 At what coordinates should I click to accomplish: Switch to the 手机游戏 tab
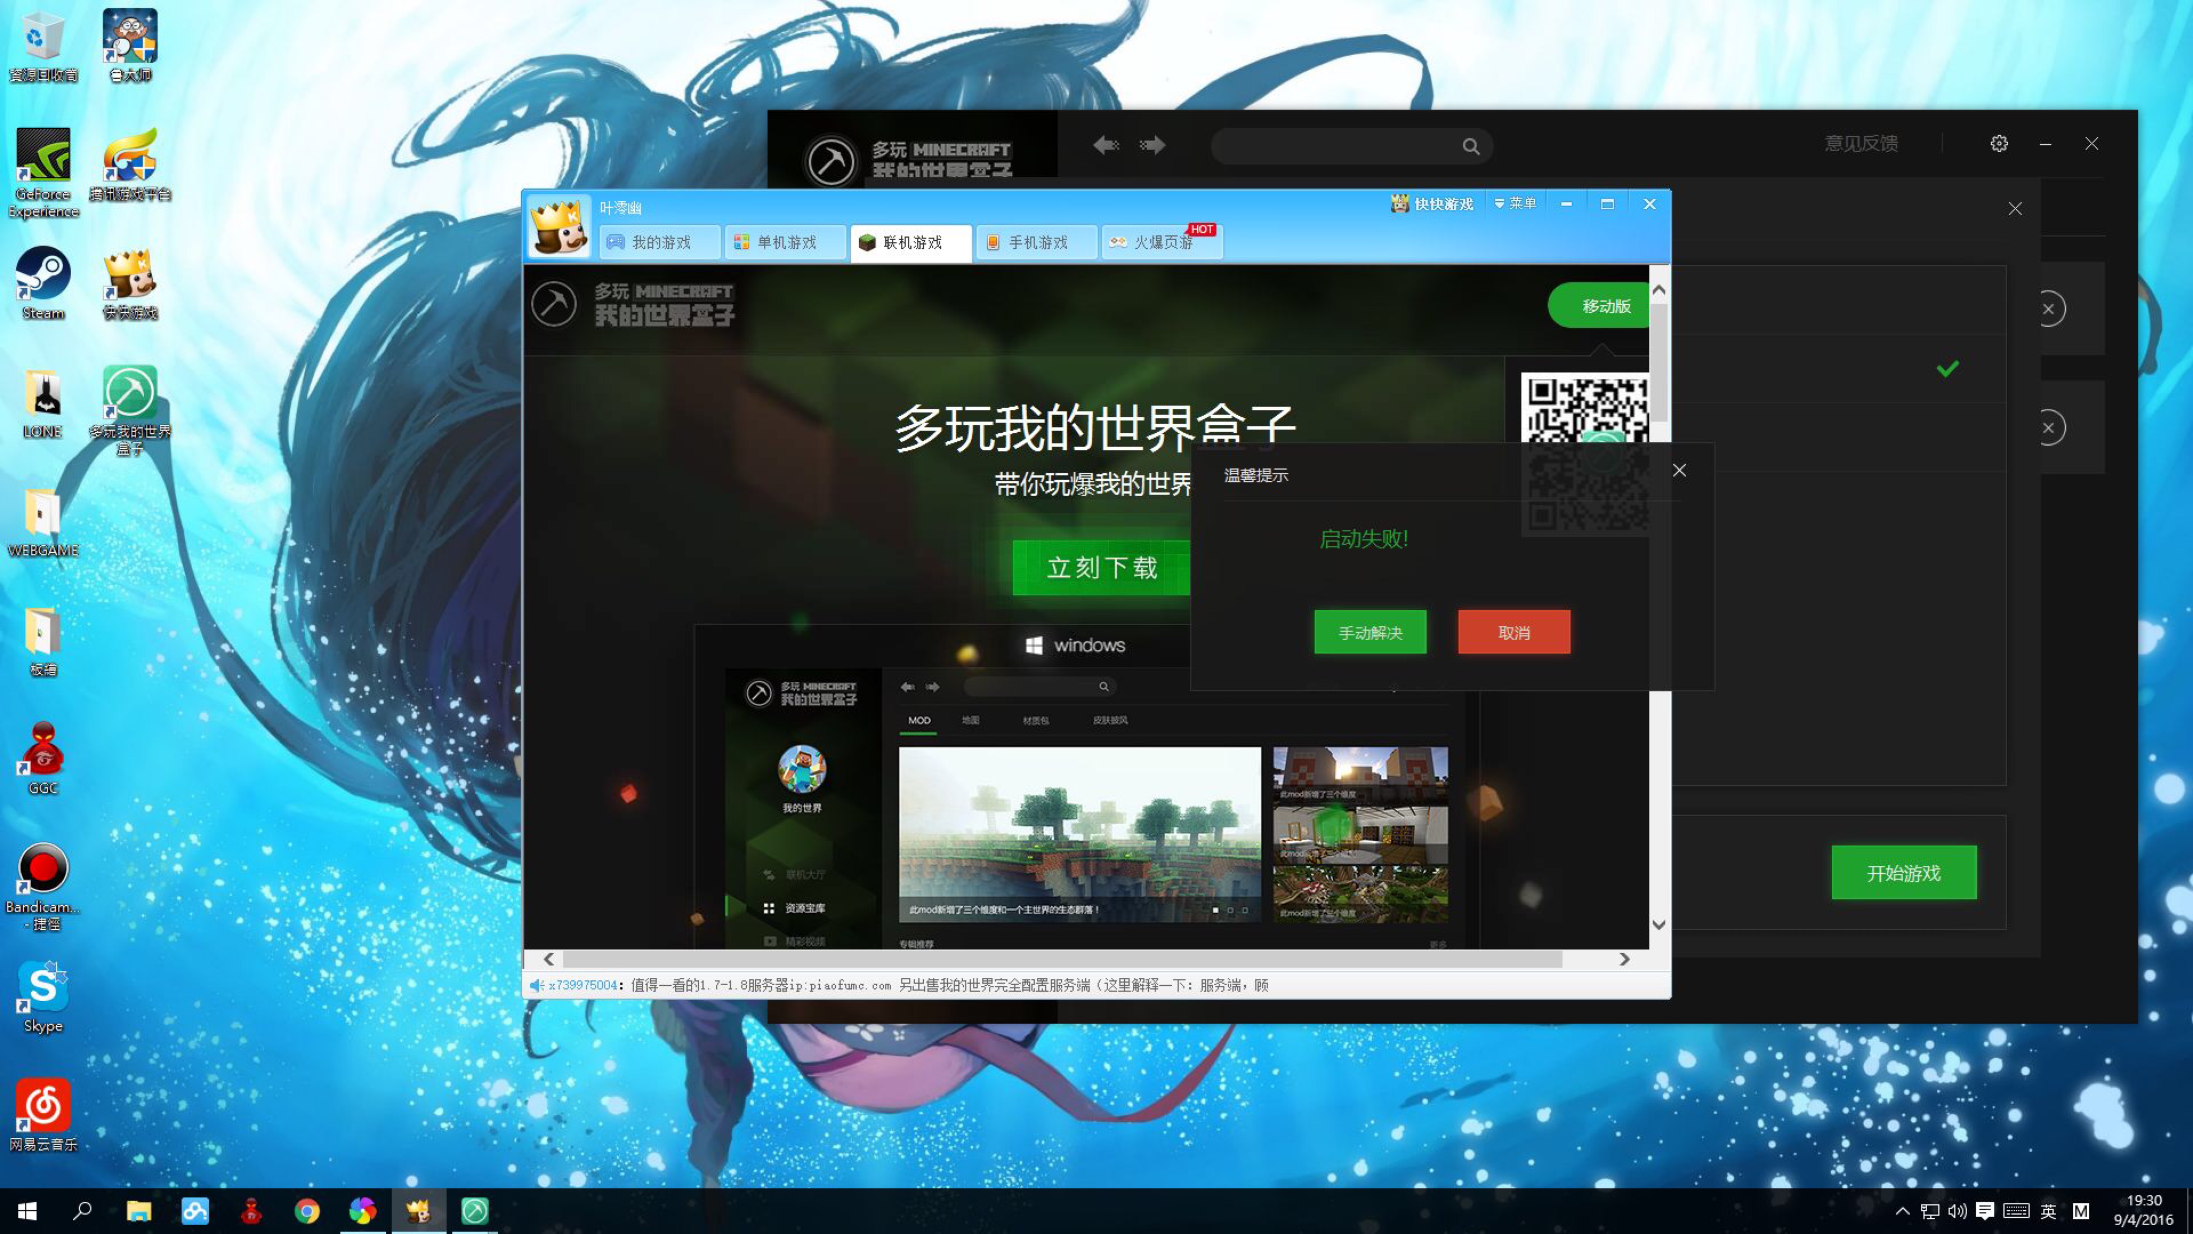[1036, 243]
